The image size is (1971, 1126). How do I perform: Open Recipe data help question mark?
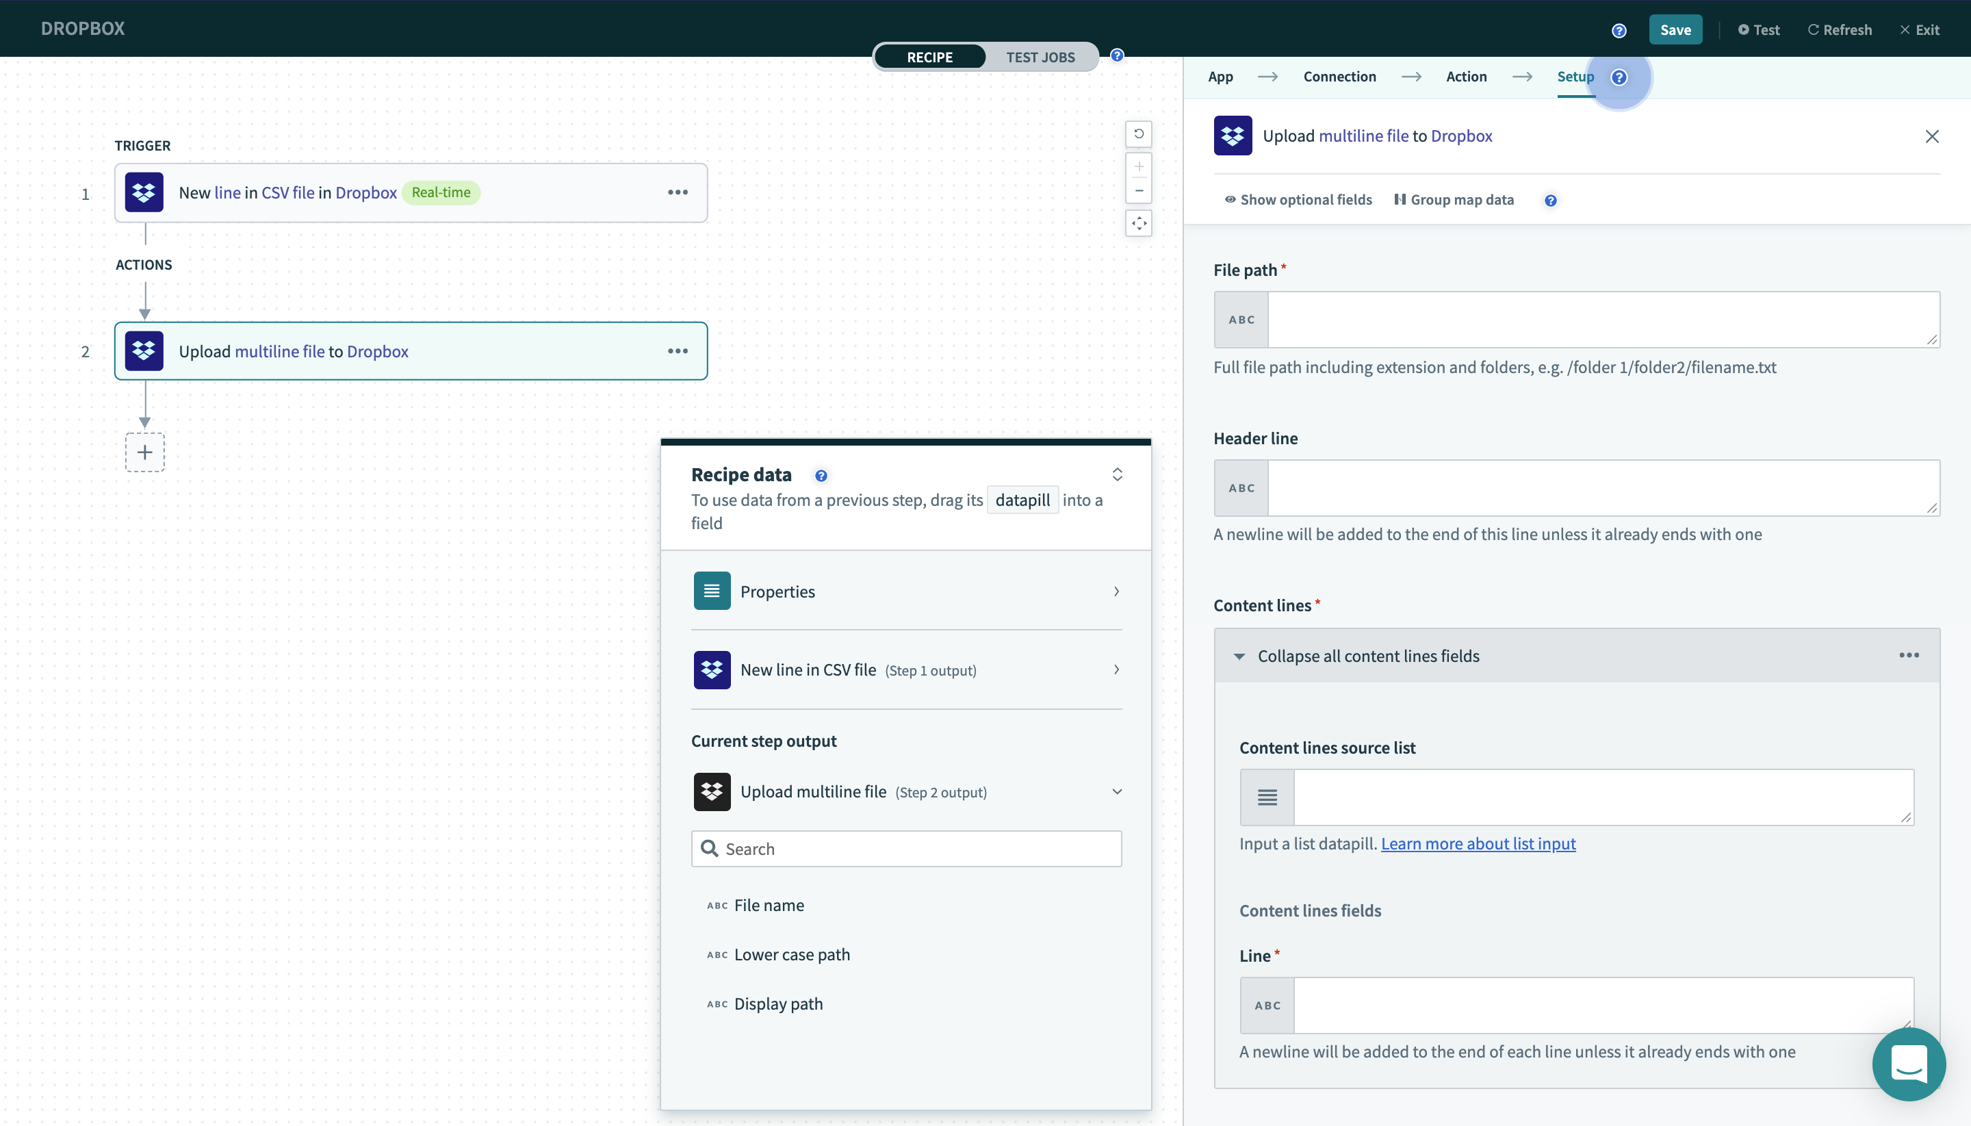(x=821, y=475)
